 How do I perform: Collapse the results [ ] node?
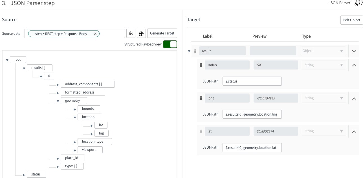(x=24, y=68)
